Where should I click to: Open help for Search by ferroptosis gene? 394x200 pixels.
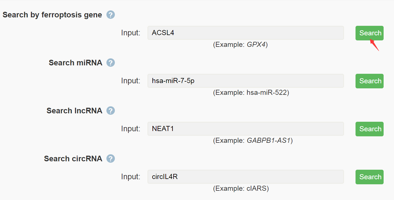111,15
